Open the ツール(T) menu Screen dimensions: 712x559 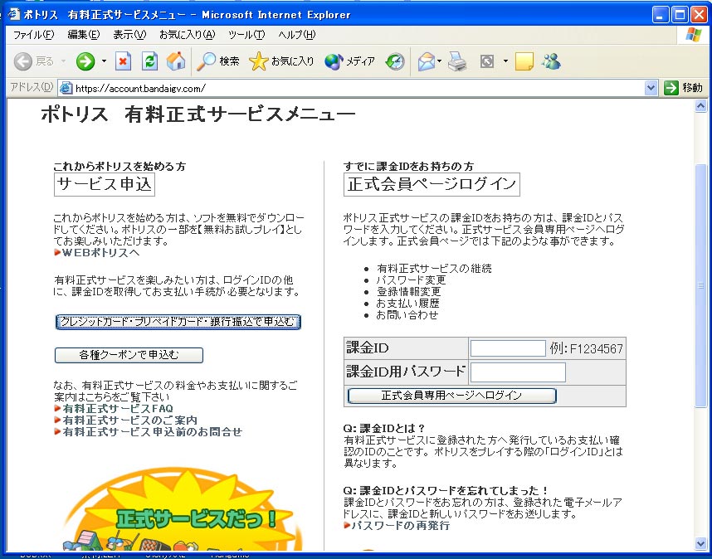(246, 35)
